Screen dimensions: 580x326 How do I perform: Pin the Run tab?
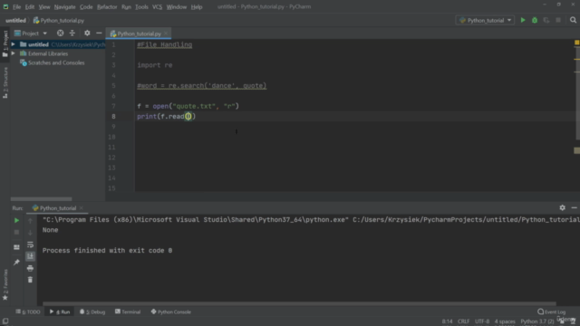pos(16,262)
